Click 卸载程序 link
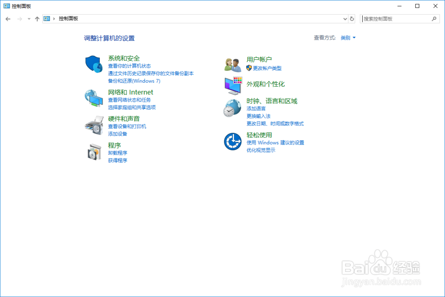This screenshot has height=297, width=445. click(117, 153)
